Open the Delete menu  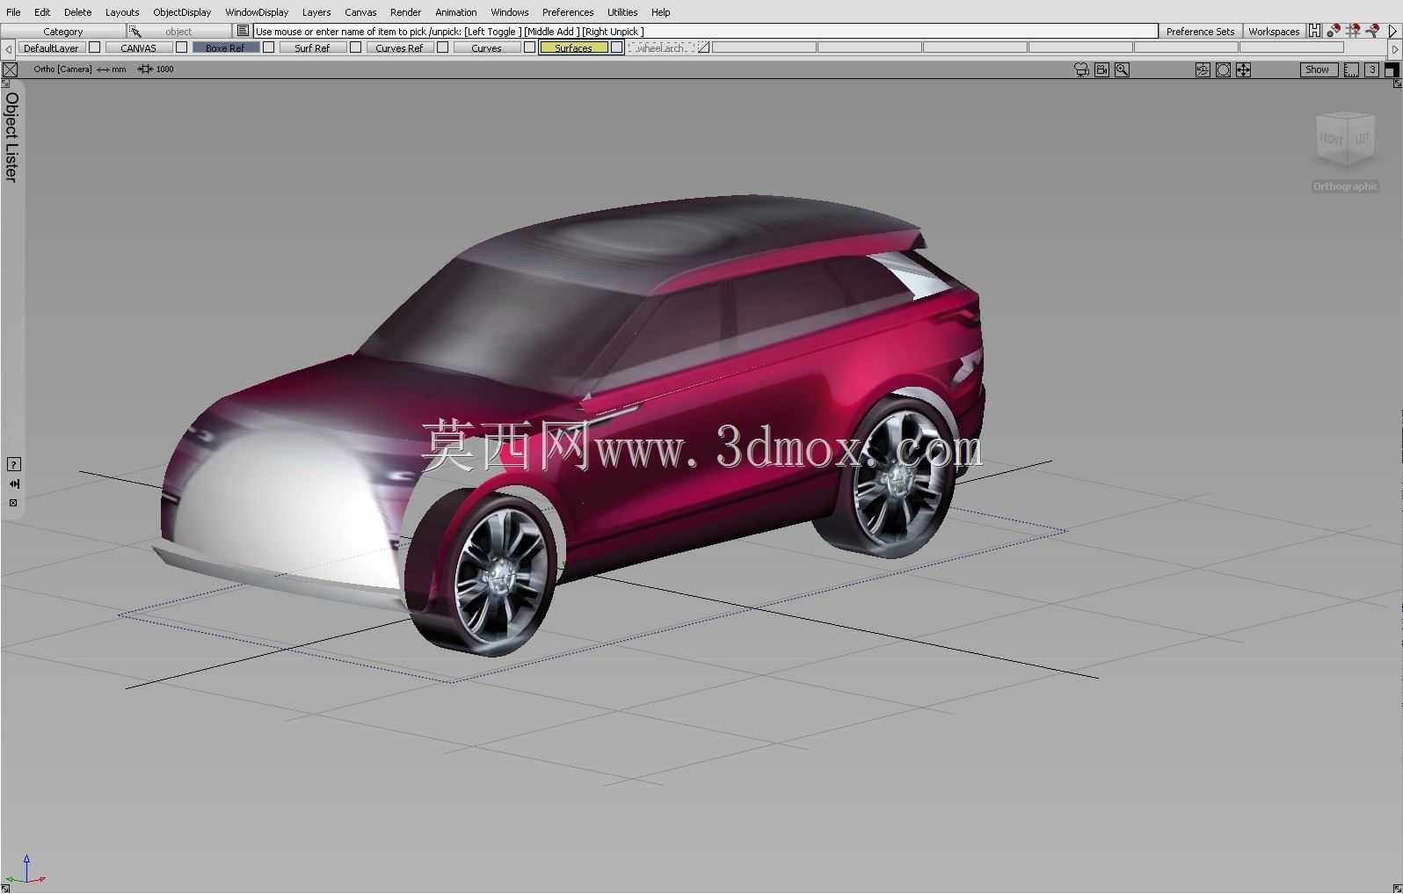click(77, 12)
